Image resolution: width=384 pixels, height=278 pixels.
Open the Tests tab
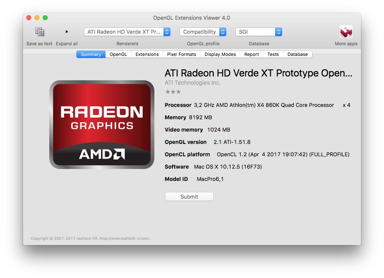pos(273,54)
